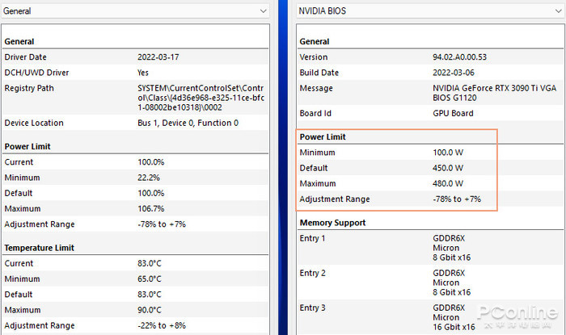Expand the NVIDIA BIOS dropdown chevron arrow
This screenshot has width=566, height=335.
click(559, 11)
